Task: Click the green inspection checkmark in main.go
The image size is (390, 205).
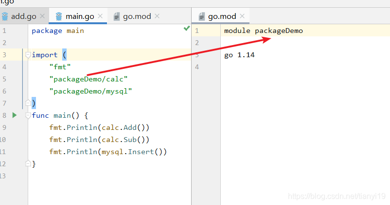Action: pyautogui.click(x=187, y=28)
